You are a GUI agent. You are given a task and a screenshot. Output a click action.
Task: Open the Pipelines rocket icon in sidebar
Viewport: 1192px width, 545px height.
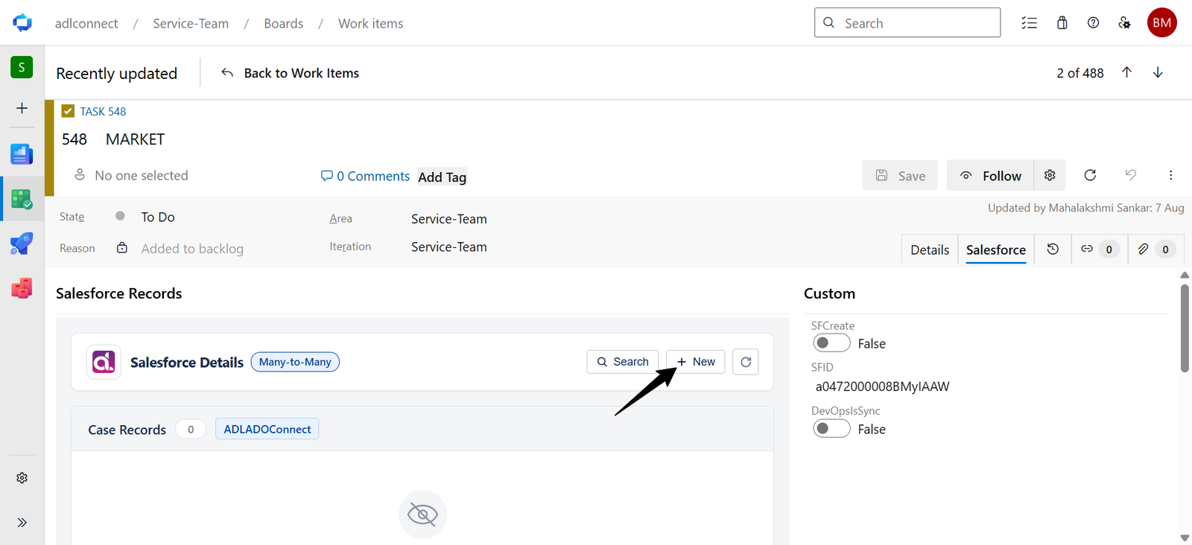coord(22,243)
